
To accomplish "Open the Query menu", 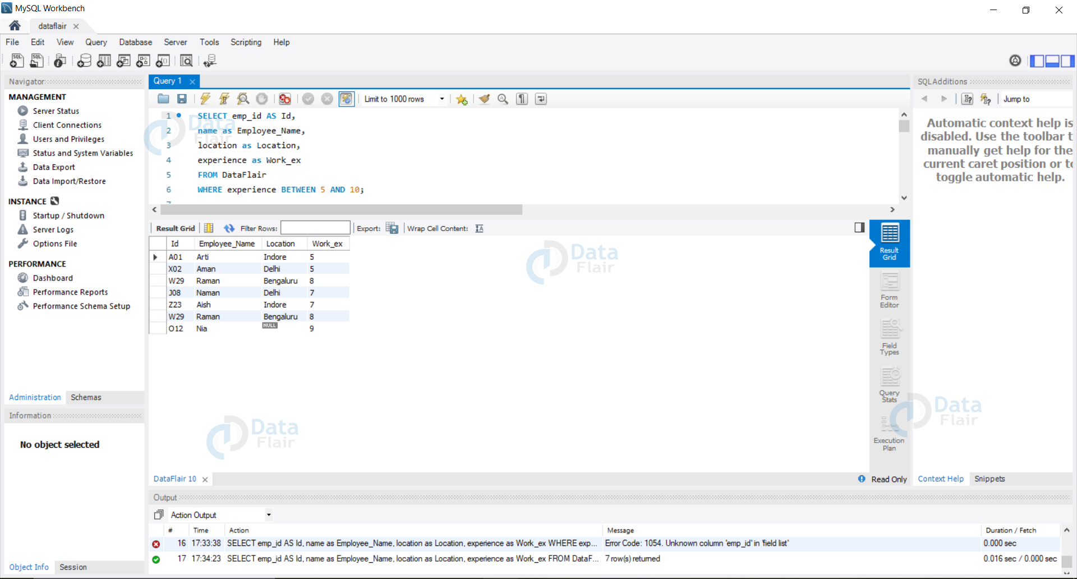I will tap(96, 42).
